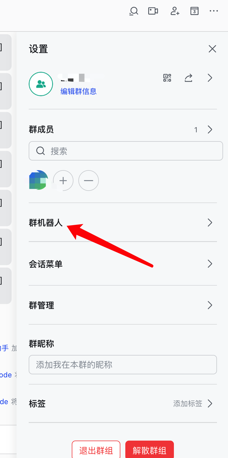
Task: Open the 会话菜单 settings row
Action: pyautogui.click(x=123, y=264)
